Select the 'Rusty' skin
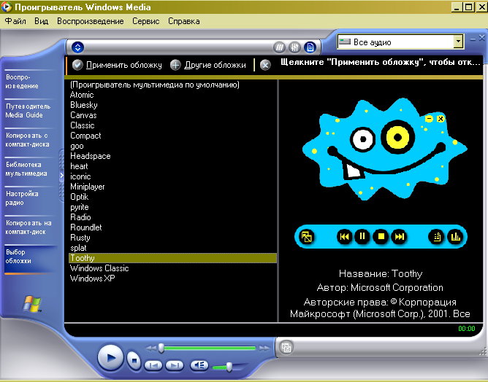 point(172,238)
